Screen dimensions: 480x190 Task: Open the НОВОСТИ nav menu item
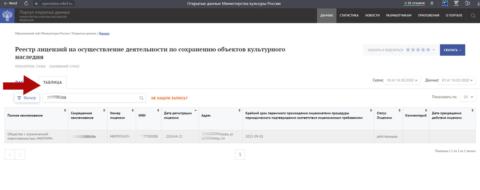[x=372, y=15]
